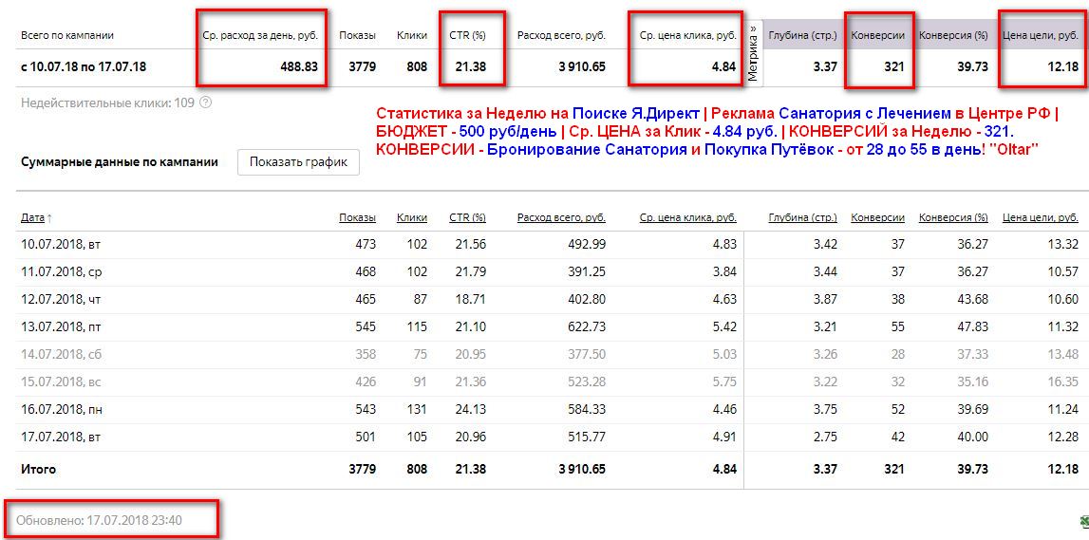Sort by Конверсии table column header

pos(878,218)
